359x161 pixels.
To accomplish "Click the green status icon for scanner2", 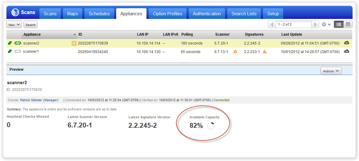I will (10, 43).
